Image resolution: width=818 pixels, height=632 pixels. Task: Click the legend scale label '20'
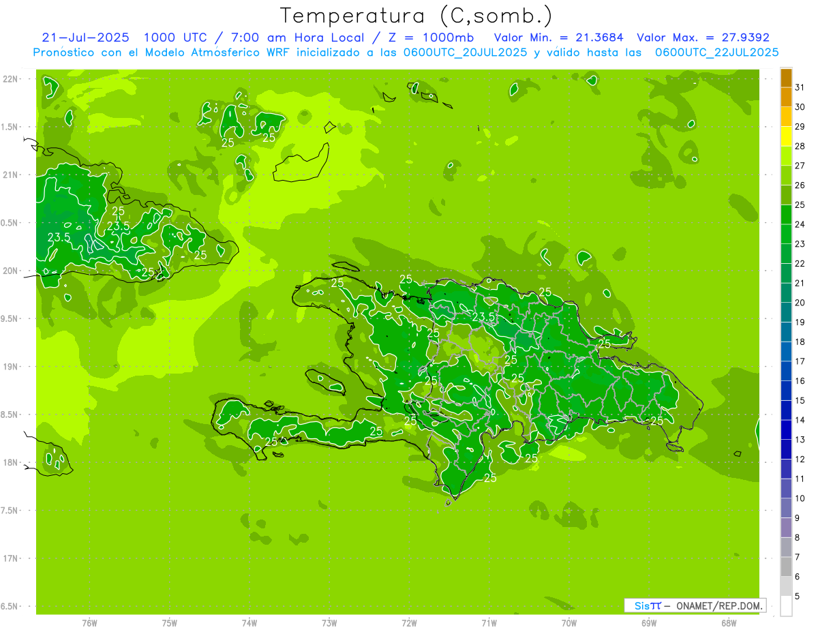800,303
